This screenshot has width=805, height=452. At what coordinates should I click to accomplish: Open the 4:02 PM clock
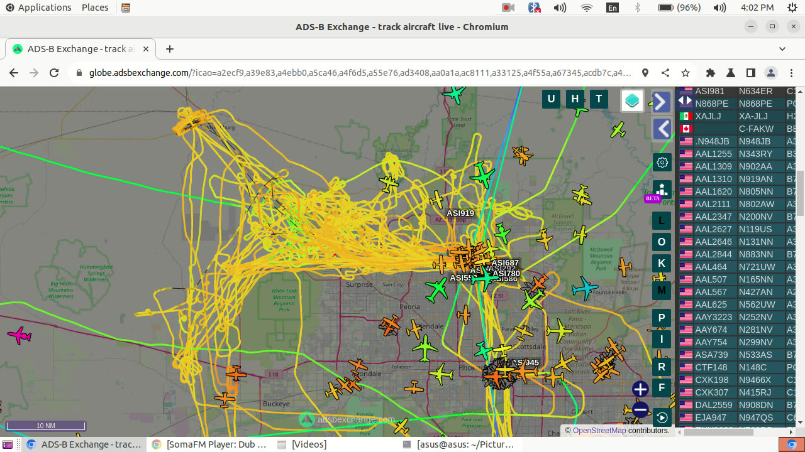(x=757, y=8)
